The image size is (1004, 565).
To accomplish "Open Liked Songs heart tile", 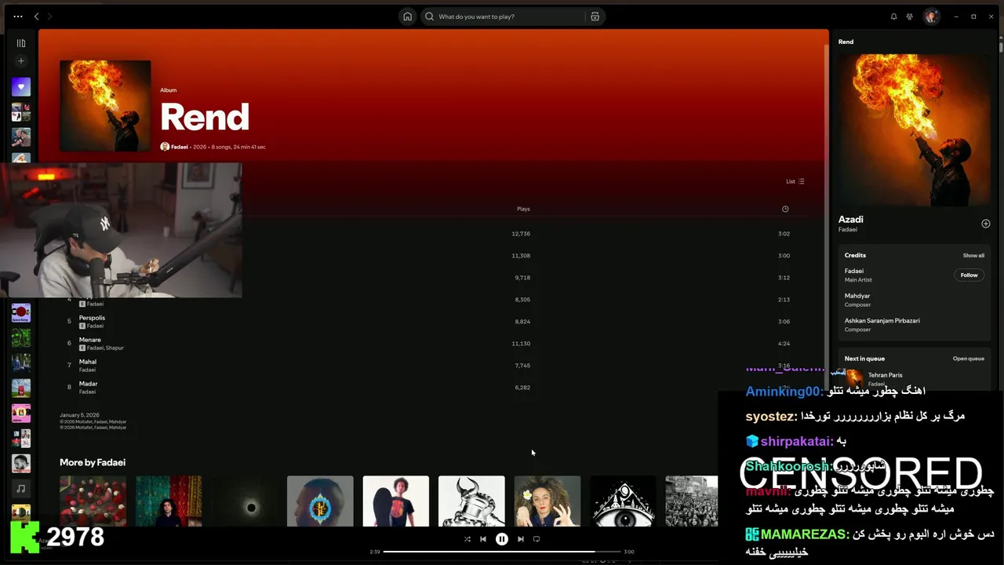I will pos(21,87).
